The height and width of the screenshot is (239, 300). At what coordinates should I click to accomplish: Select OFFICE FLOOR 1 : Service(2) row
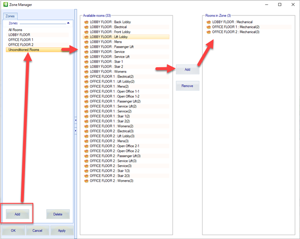126,111
